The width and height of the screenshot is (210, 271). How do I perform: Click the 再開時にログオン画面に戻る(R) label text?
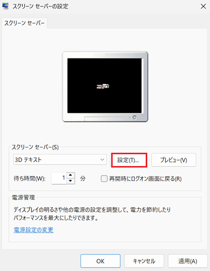point(145,179)
